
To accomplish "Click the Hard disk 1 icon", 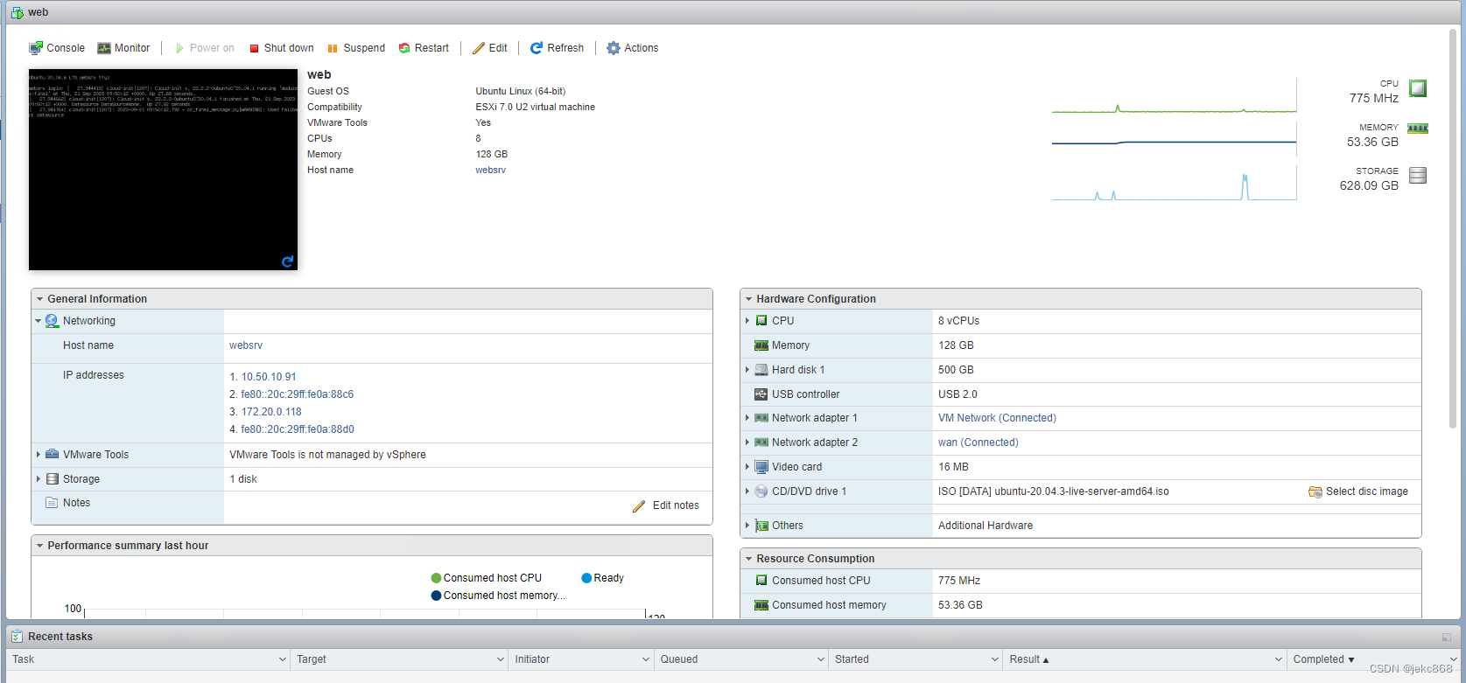I will pyautogui.click(x=761, y=370).
